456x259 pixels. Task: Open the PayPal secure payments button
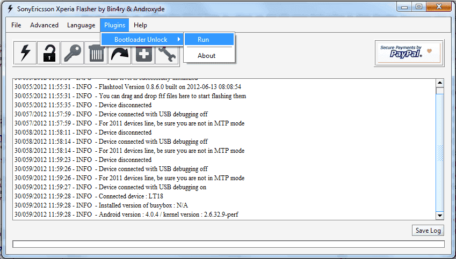[x=409, y=53]
